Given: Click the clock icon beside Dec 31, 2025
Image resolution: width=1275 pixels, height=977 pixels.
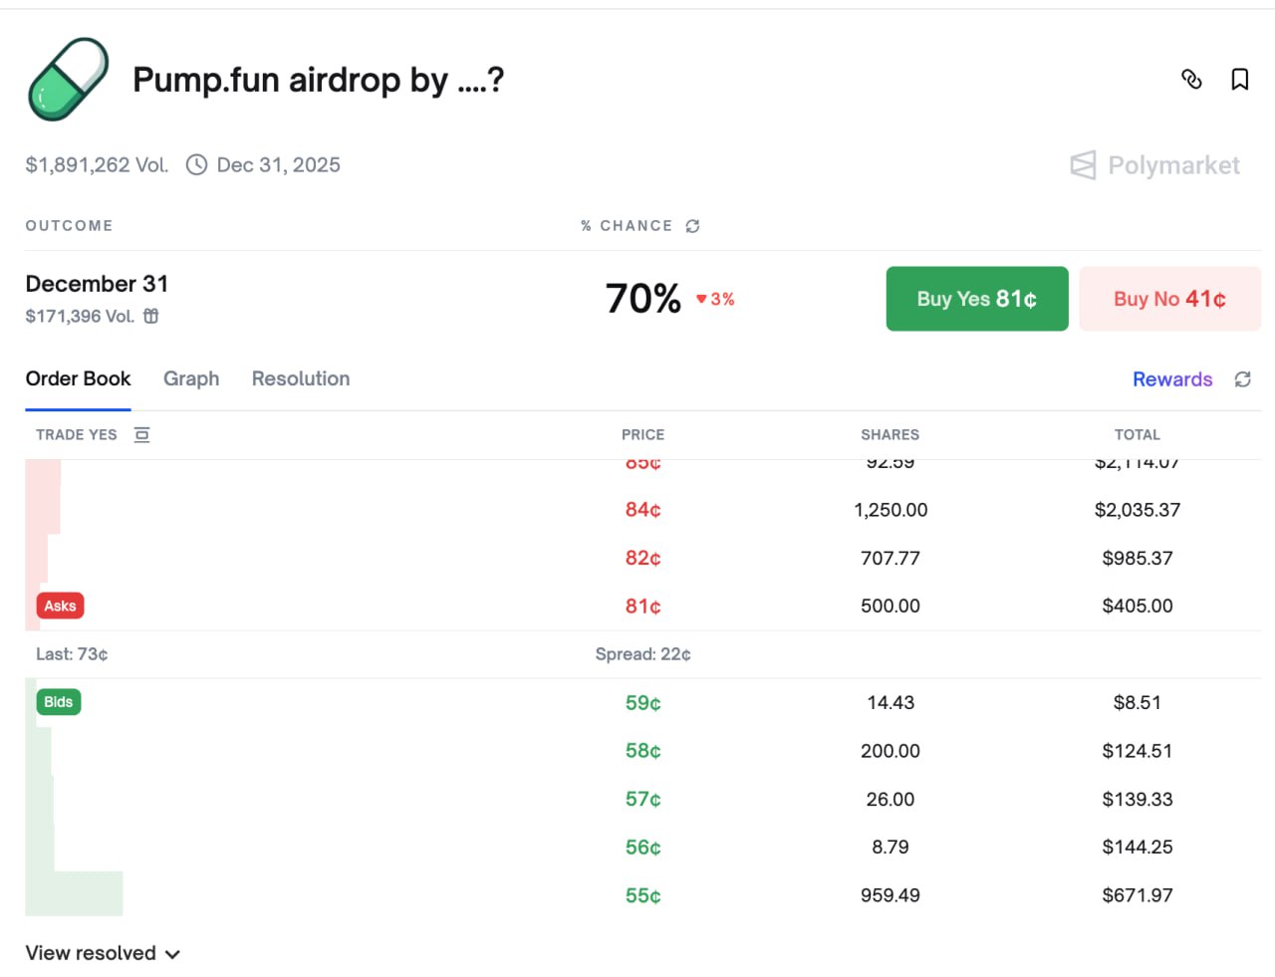Looking at the screenshot, I should click(x=197, y=165).
